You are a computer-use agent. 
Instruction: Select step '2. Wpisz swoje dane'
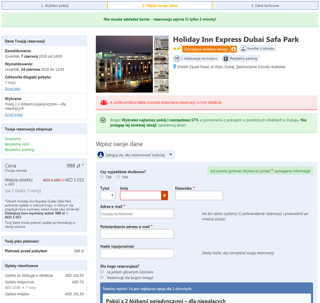coord(160,5)
